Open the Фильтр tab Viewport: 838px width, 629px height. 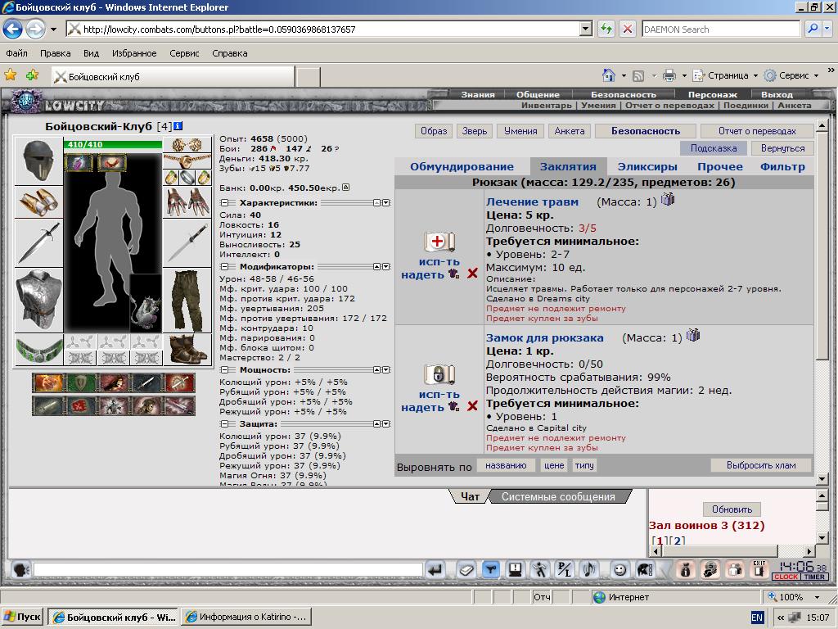pos(782,167)
